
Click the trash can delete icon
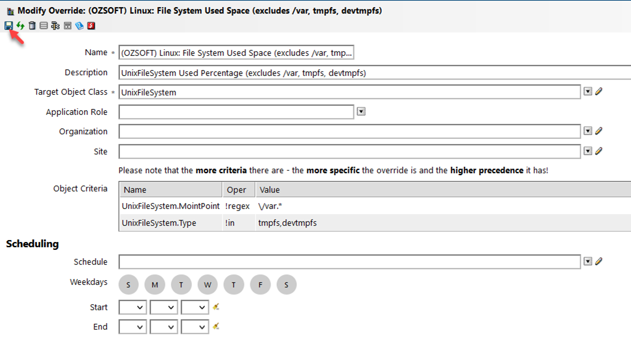[x=32, y=25]
